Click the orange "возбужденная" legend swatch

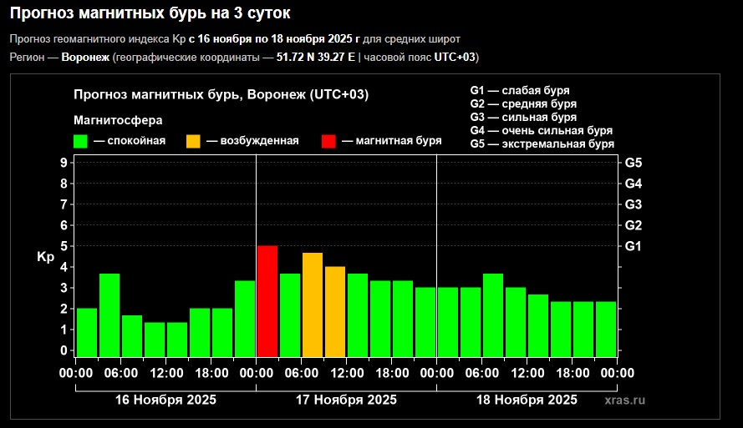coord(193,141)
